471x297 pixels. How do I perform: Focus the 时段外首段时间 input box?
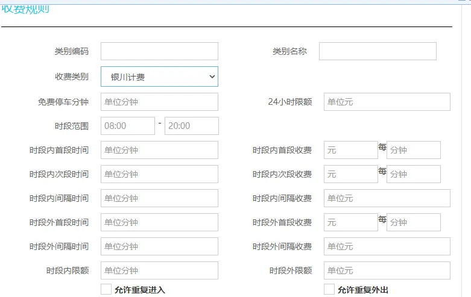point(159,222)
